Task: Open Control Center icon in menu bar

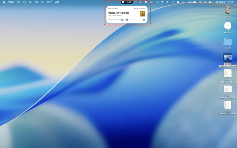Action: pos(210,2)
